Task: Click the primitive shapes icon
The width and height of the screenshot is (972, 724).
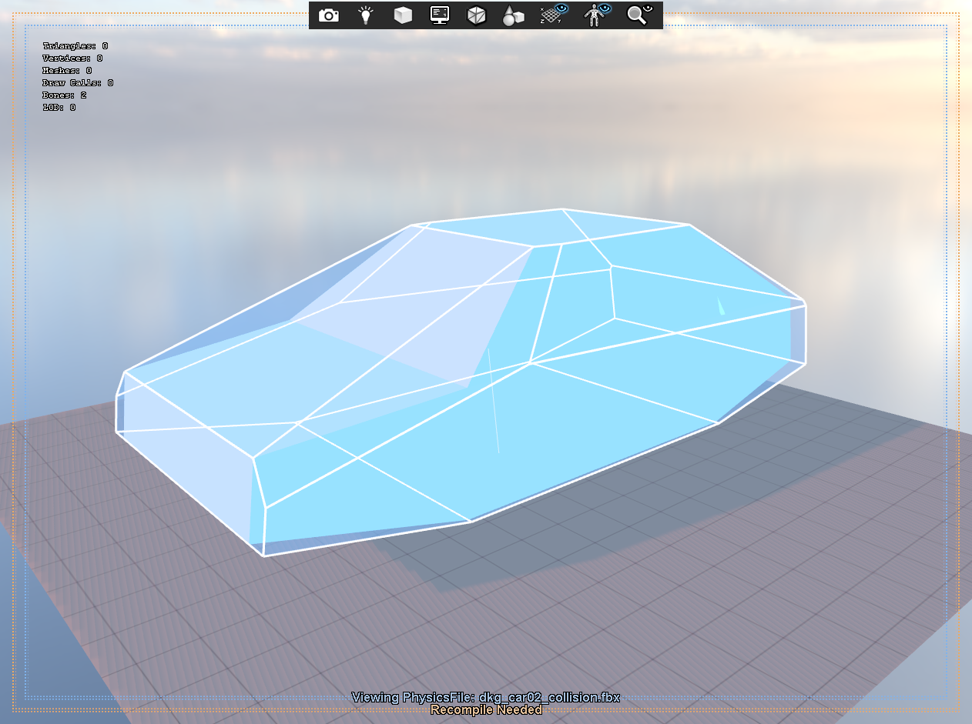Action: 513,15
